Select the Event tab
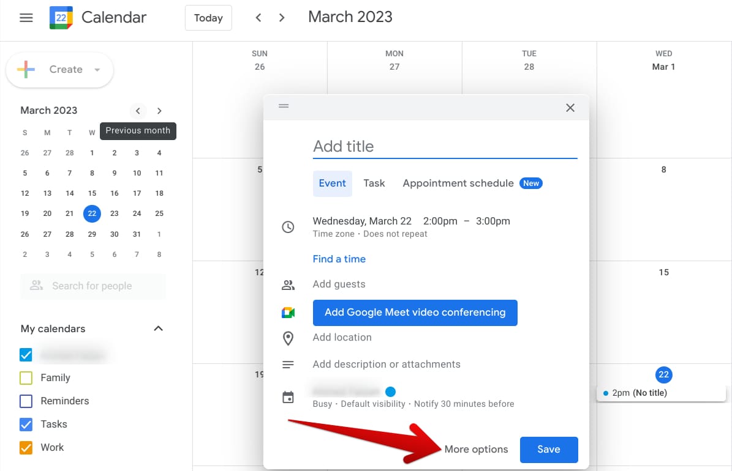732x471 pixels. click(333, 184)
